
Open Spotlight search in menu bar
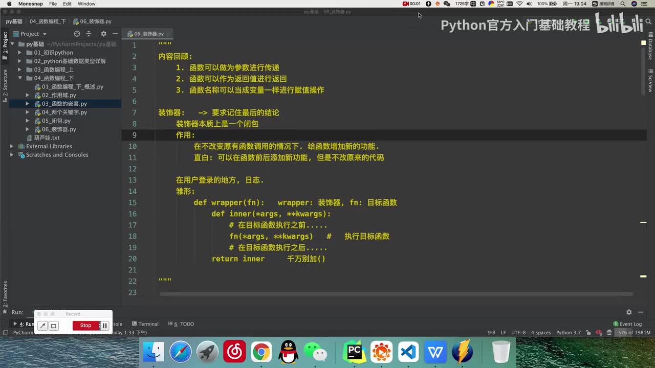[x=622, y=4]
